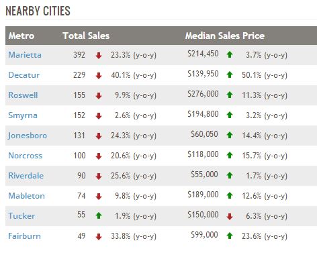Click the red down arrow next to Marietta's total sales
Viewport: 317px width, 255px height.
(x=99, y=55)
